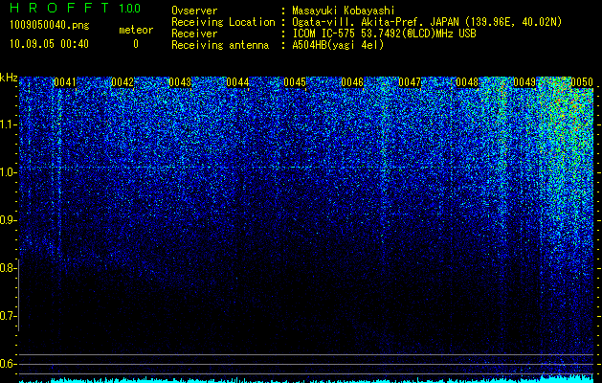Image resolution: width=602 pixels, height=383 pixels.
Task: Select the time marker 0041
Action: coord(65,82)
